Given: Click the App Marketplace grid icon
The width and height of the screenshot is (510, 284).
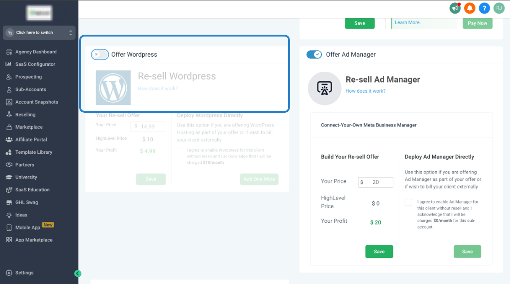Looking at the screenshot, I should coord(9,240).
